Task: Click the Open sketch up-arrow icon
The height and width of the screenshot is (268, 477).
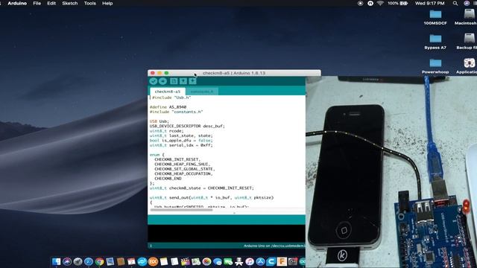Action: click(x=183, y=81)
